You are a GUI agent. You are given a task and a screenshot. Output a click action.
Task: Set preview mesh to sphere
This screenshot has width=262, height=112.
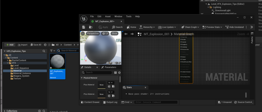(111, 63)
